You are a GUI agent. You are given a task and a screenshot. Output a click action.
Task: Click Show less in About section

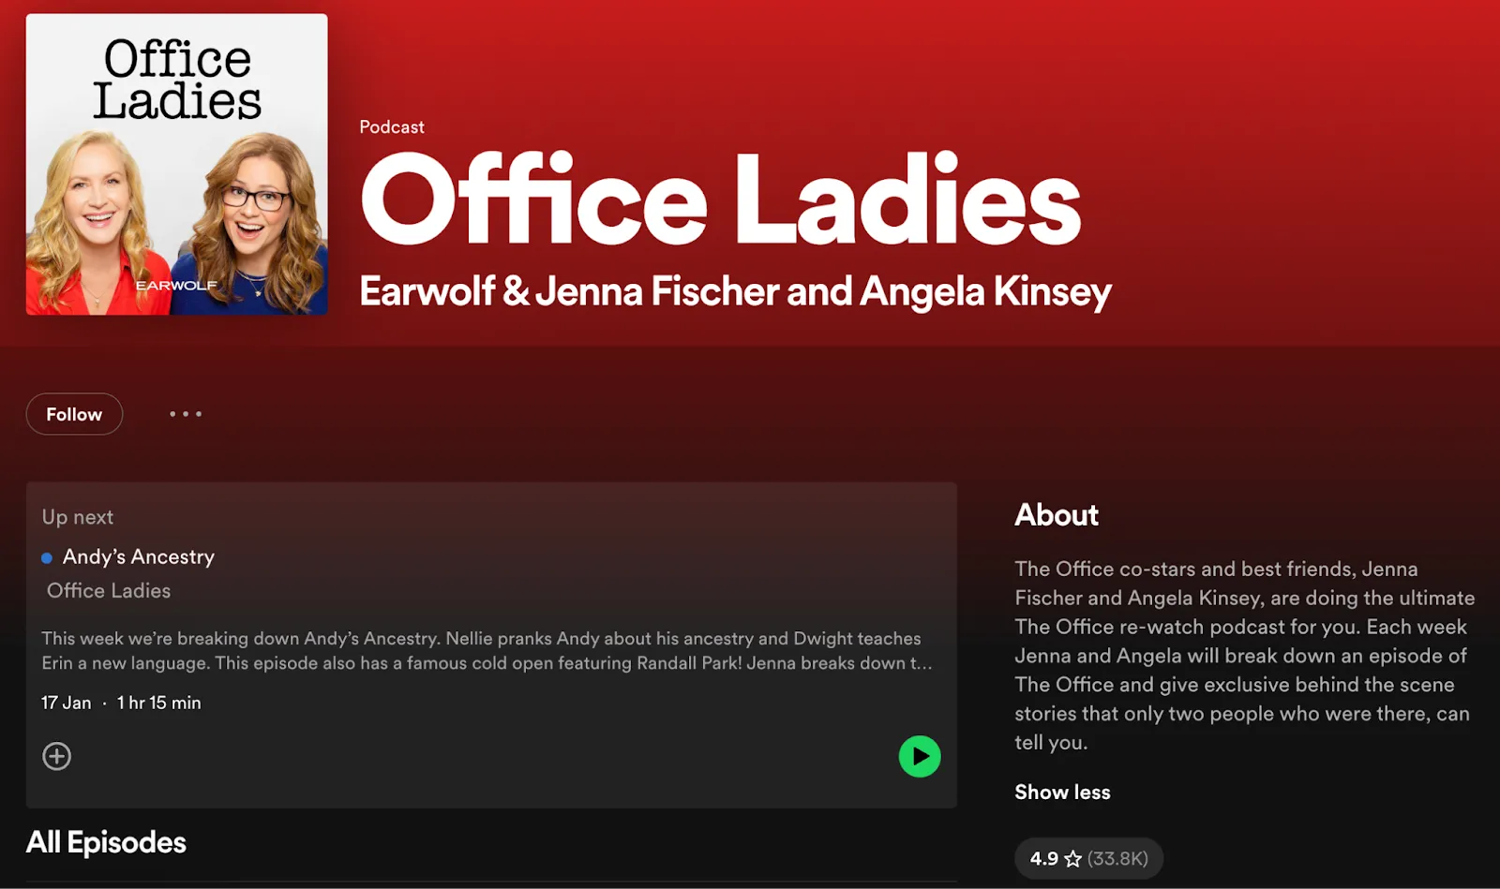click(1062, 792)
